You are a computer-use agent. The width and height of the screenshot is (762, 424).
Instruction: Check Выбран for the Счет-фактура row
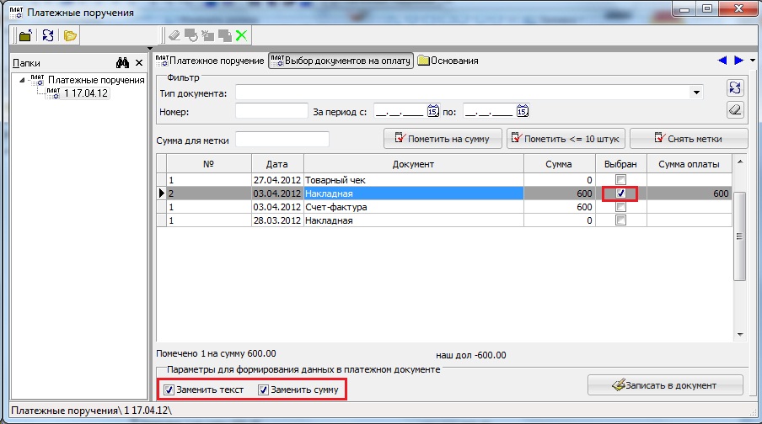point(620,207)
